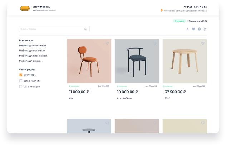Screen dimensions: 226x146
Task: Focus the Найти товары search field
Action: [x=54, y=29]
